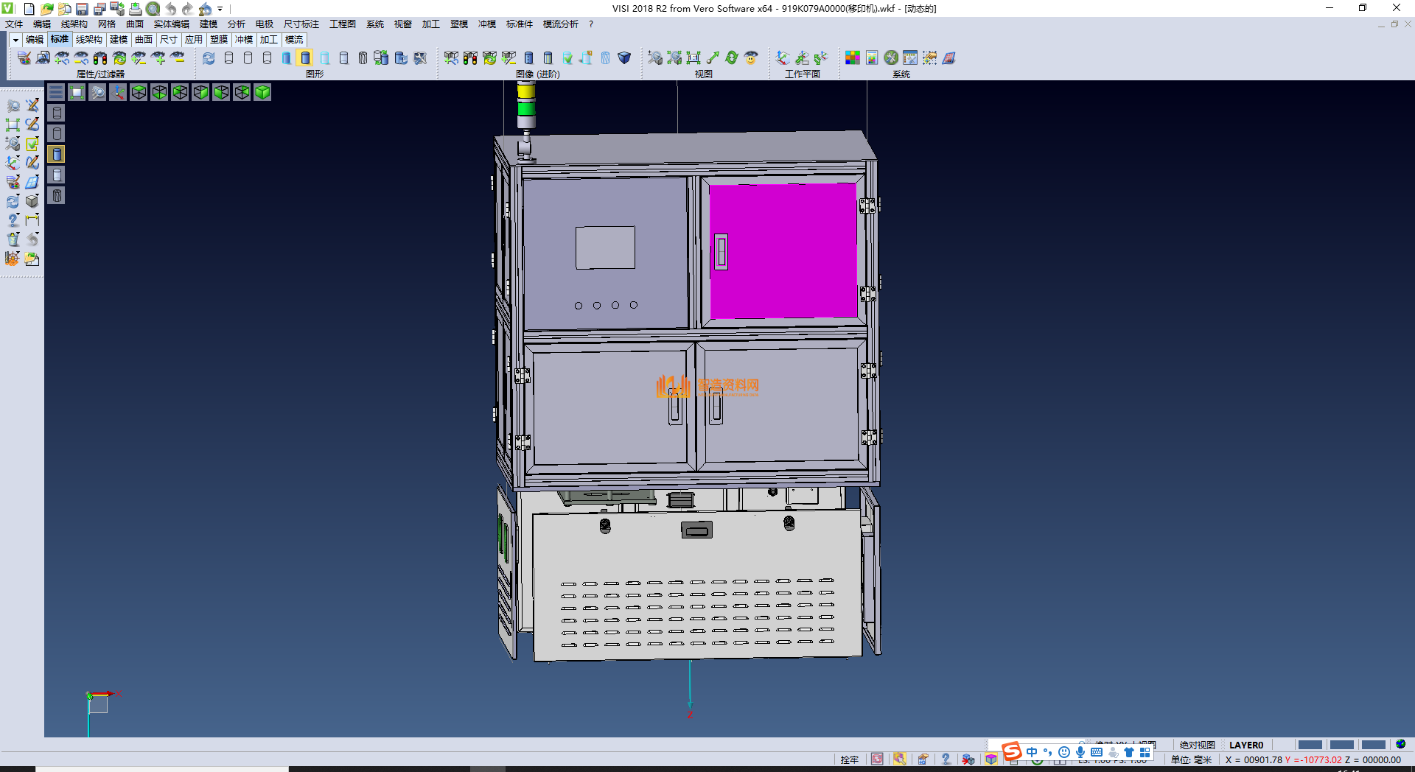Select the green solid shaded cube view icon
This screenshot has width=1415, height=772.
(262, 92)
